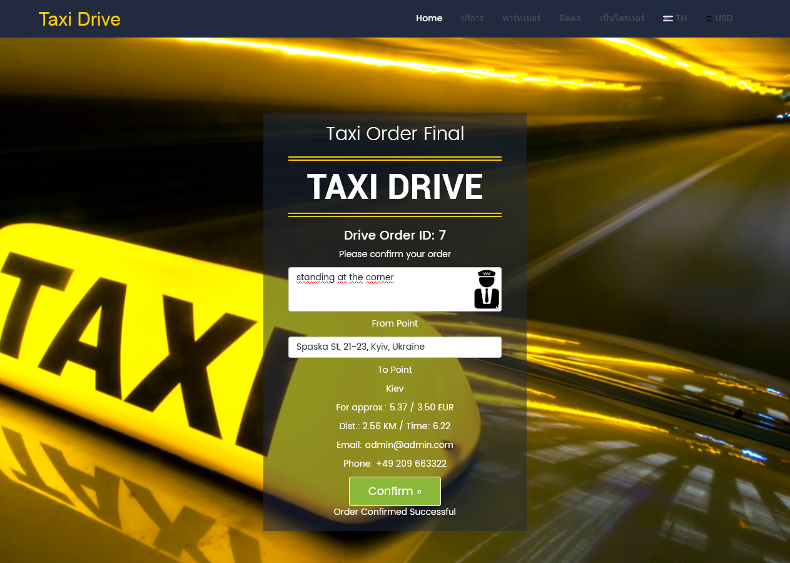Expand the TH language selector
The width and height of the screenshot is (790, 563).
click(x=675, y=18)
